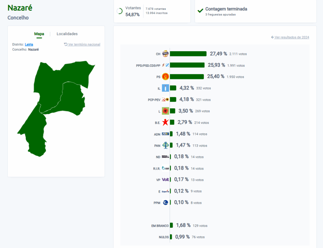Viewport: 323px width, 248px height.
Task: Click the PCP-PEV party logo
Action: pyautogui.click(x=165, y=100)
